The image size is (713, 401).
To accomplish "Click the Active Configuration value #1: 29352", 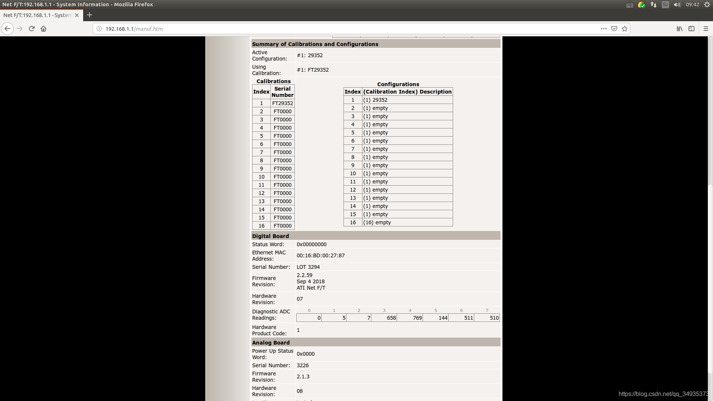I will coord(310,55).
